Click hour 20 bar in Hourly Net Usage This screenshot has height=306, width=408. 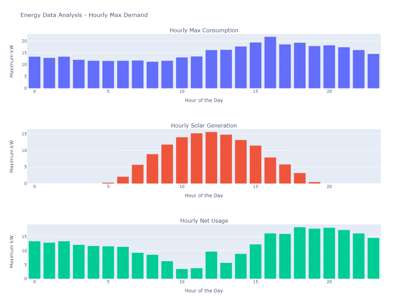tap(329, 253)
